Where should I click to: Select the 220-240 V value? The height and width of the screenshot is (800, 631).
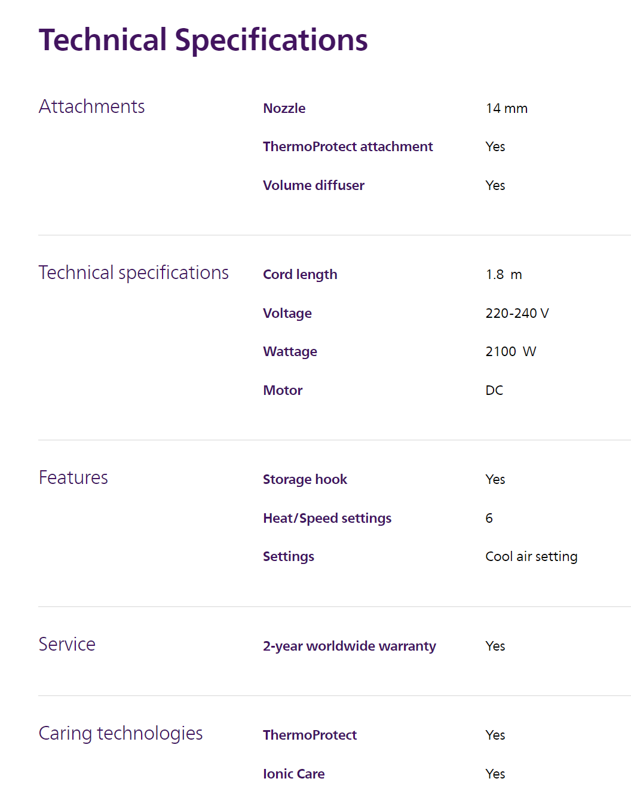point(516,313)
